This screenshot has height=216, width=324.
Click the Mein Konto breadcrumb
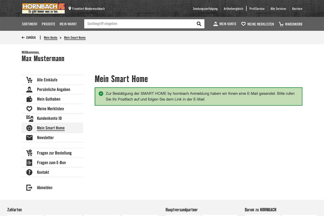(51, 38)
